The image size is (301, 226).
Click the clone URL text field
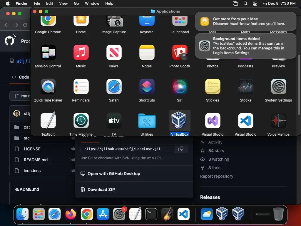128,149
